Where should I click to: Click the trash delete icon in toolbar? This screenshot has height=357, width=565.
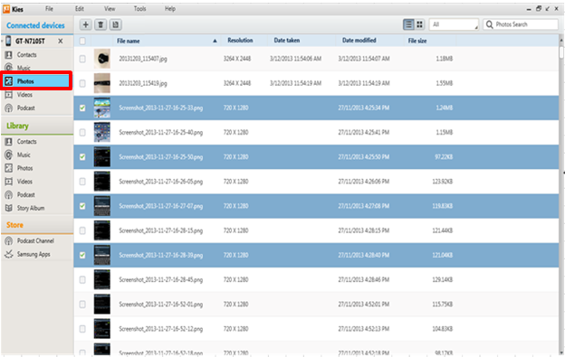click(x=101, y=24)
